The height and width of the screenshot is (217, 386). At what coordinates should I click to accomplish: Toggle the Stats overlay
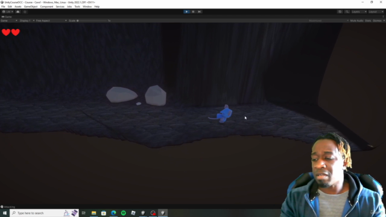point(368,20)
